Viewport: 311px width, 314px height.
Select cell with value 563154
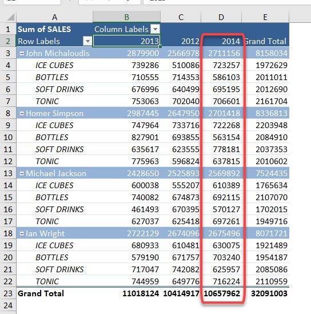(x=221, y=137)
